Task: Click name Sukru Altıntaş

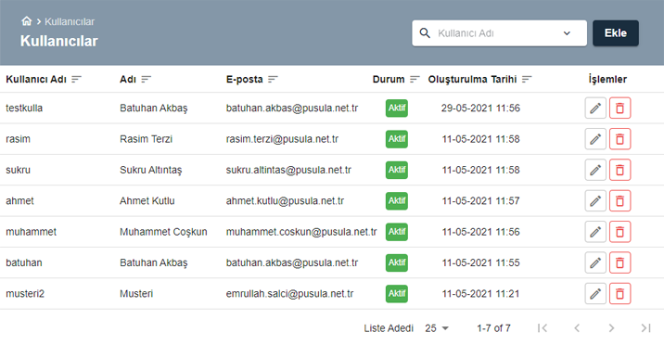Action: (151, 170)
